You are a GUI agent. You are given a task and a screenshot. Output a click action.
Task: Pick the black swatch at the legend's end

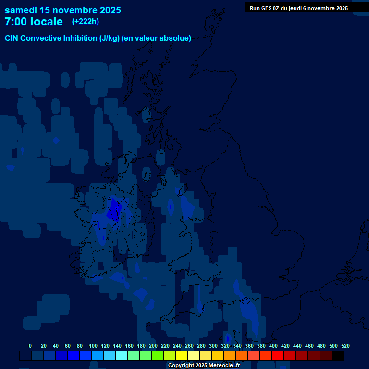point(337,356)
